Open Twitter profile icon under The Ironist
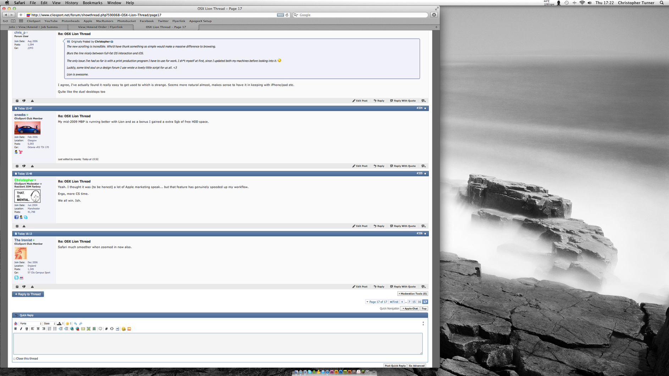 coord(16,278)
